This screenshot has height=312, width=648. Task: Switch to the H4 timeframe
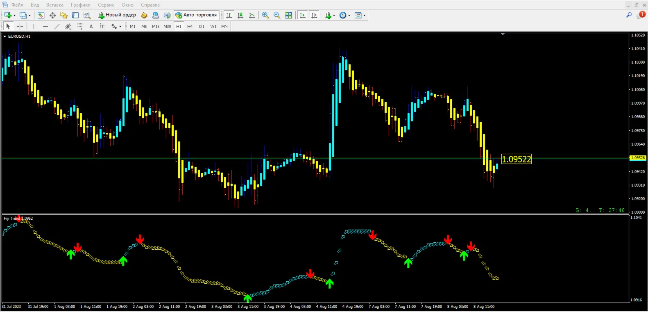pos(190,26)
